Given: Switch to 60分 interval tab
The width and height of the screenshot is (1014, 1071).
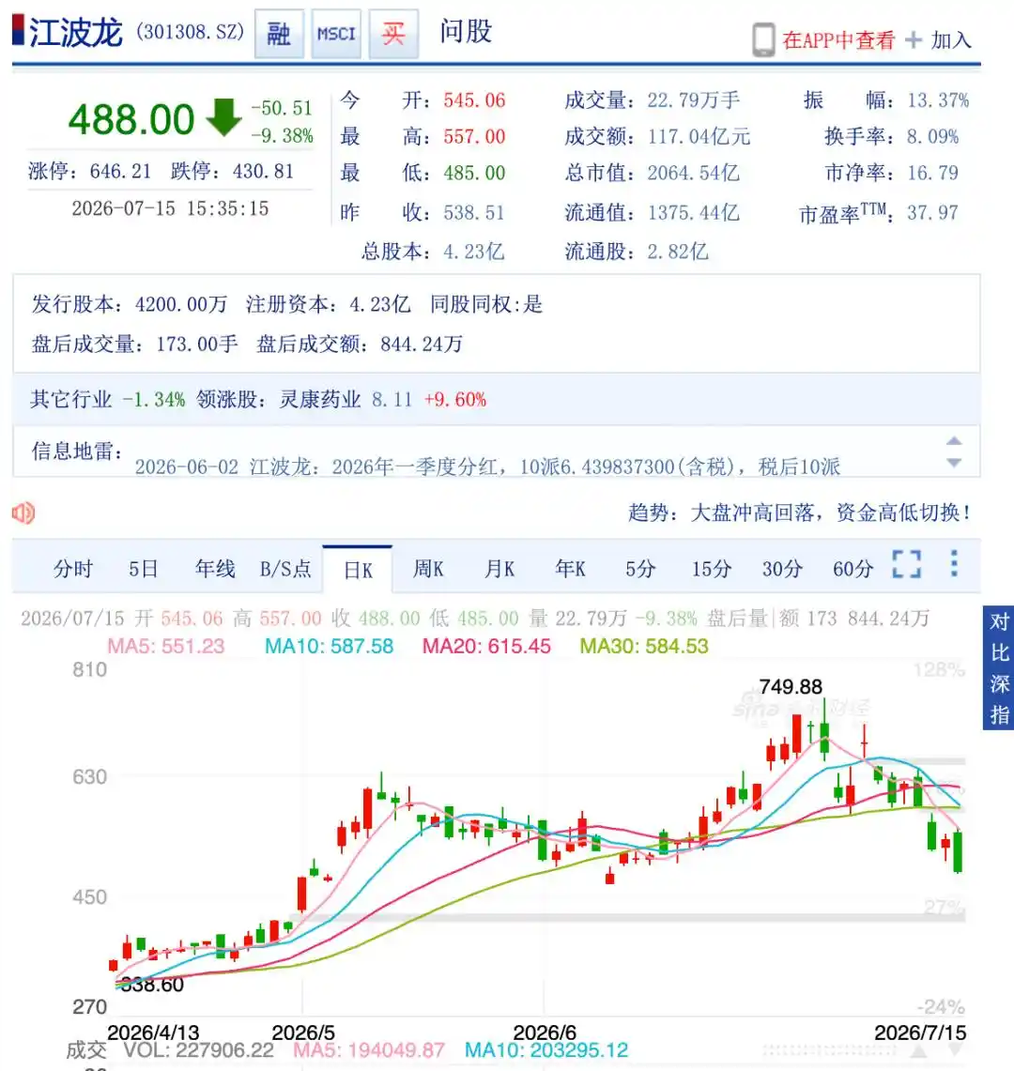Looking at the screenshot, I should coord(853,568).
